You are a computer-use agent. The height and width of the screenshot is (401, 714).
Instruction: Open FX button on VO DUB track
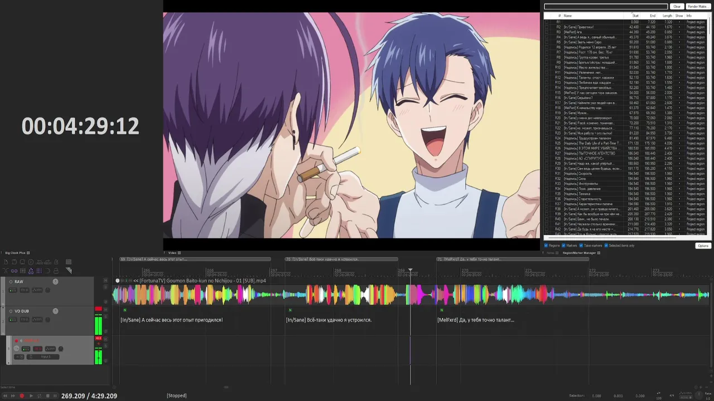pyautogui.click(x=25, y=320)
